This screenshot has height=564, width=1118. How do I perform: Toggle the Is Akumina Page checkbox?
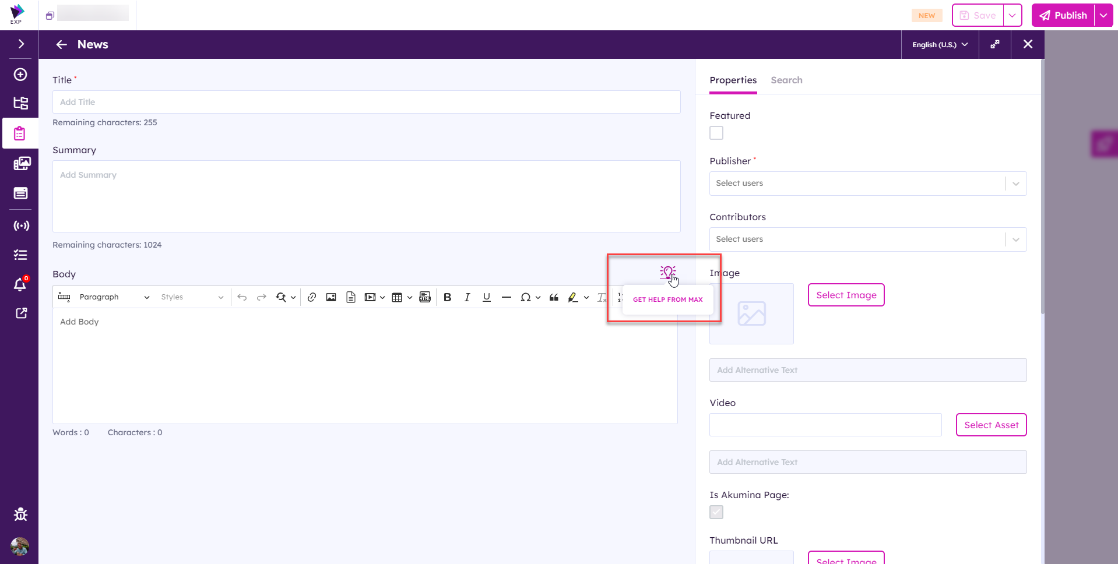click(716, 512)
